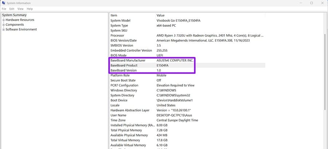This screenshot has width=328, height=149.
Task: Click the C:\WINDOWS\system32 value
Action: (173, 95)
